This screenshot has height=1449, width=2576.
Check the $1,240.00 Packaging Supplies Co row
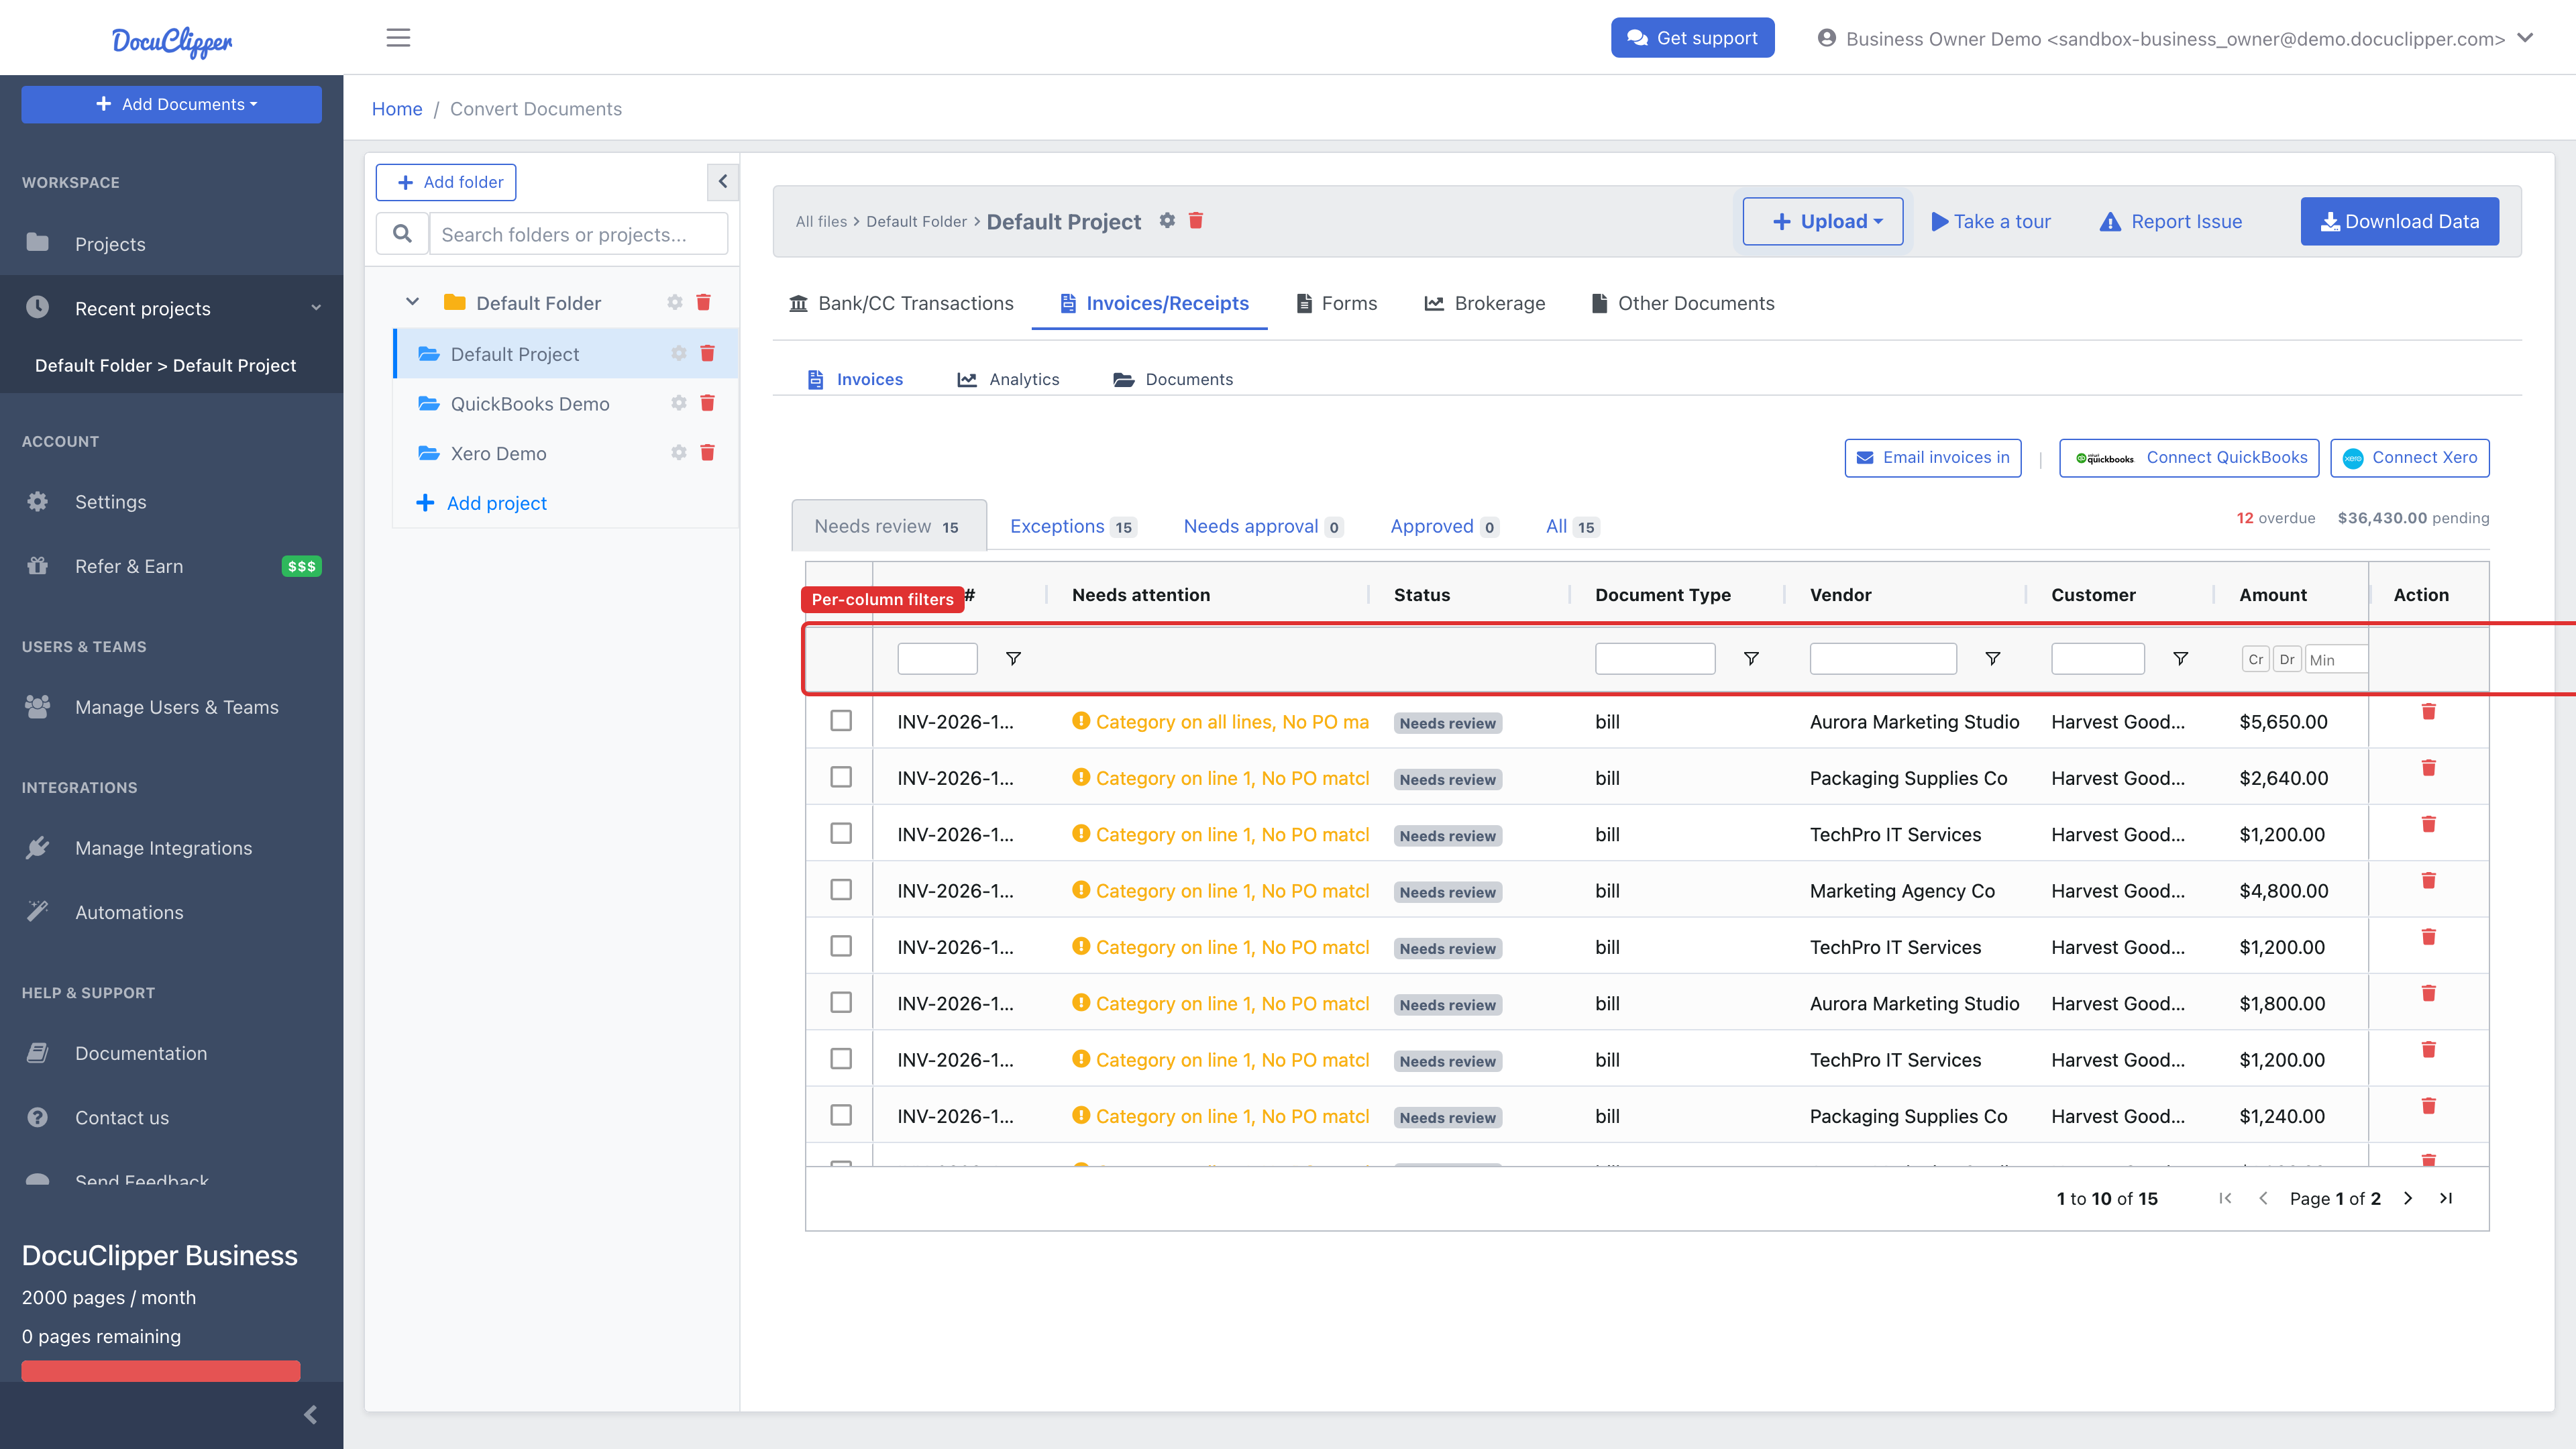pos(841,1115)
